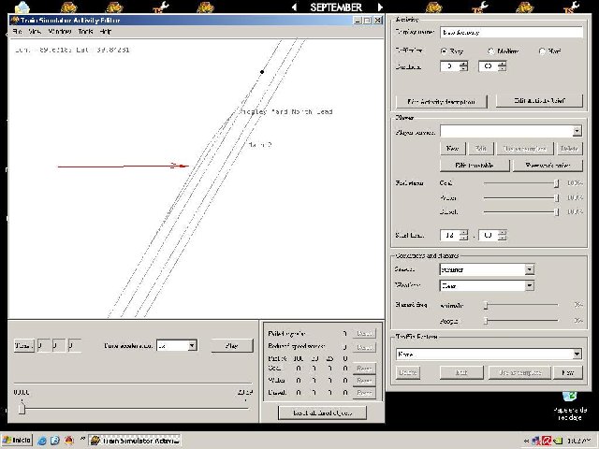Image resolution: width=599 pixels, height=449 pixels.
Task: Click the Edit Activity description button
Action: [x=440, y=100]
